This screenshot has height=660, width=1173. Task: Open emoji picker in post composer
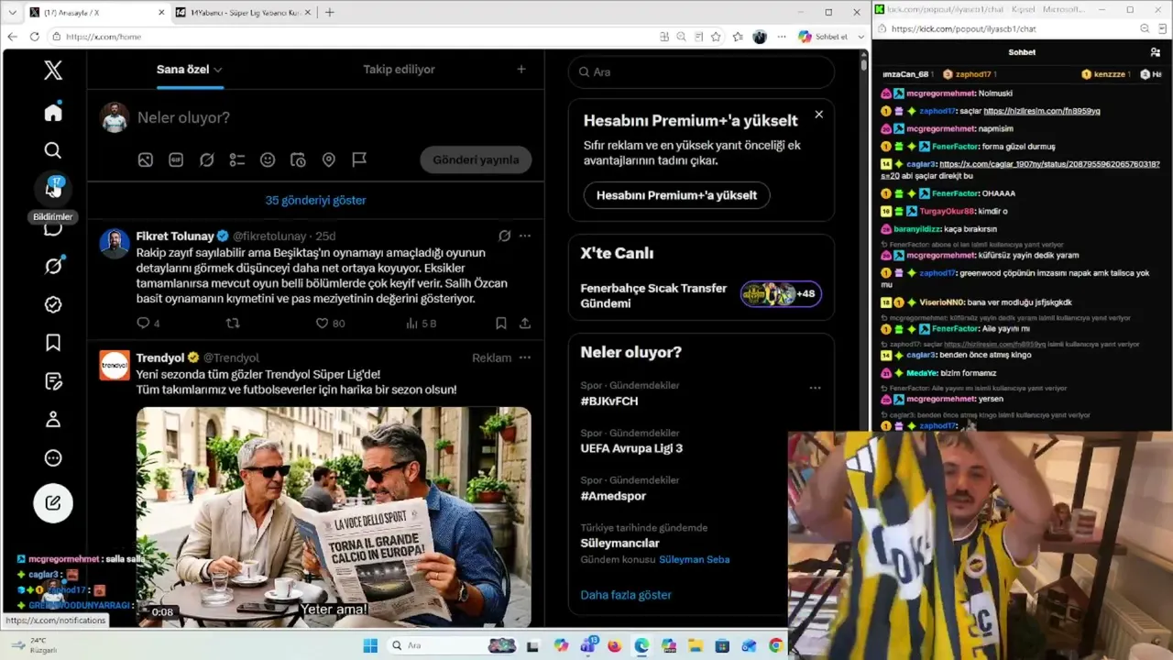coord(268,159)
